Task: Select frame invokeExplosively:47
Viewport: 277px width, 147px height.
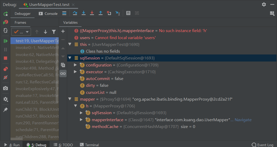Action: coord(34,89)
